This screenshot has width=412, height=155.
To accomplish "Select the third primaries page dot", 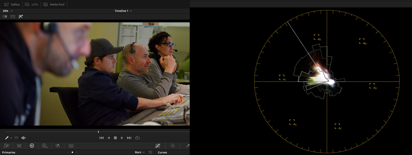I will point(77,152).
